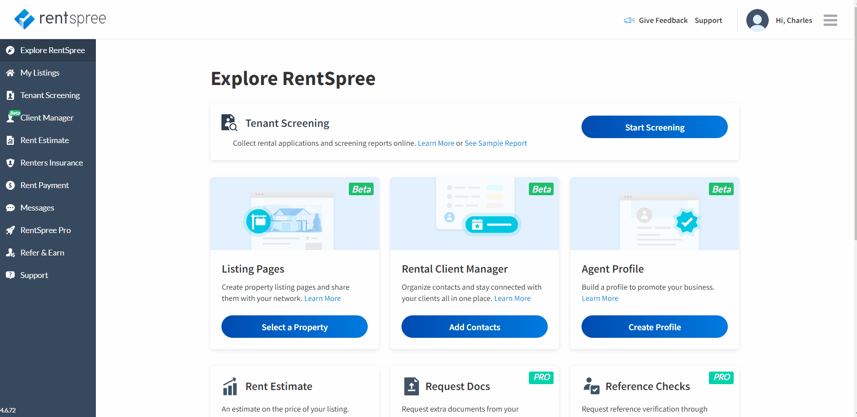Open the See Sample Report link

(x=496, y=143)
